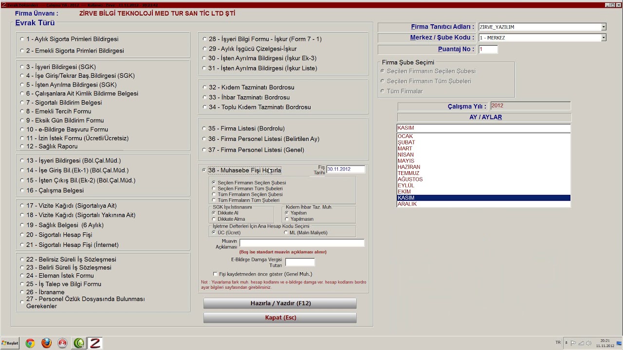Click the Çalışma Yılı field showing 2012

530,106
